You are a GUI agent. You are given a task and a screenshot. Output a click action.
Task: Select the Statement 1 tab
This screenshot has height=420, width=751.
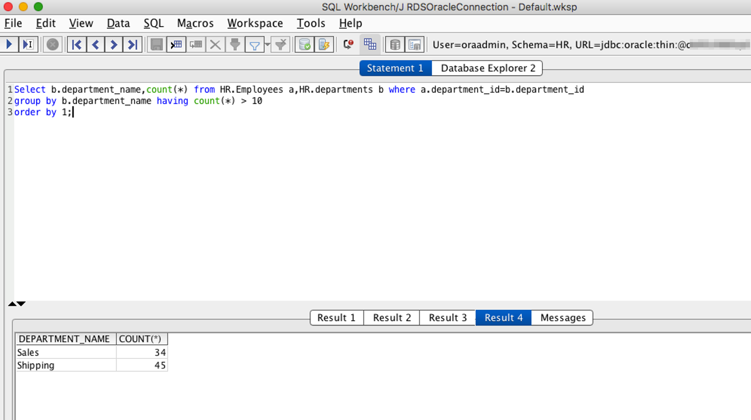(395, 68)
